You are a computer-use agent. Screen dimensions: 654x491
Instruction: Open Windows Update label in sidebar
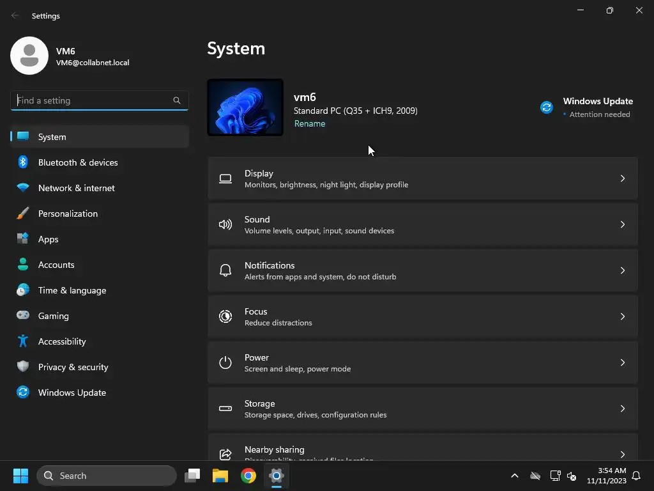coord(72,393)
